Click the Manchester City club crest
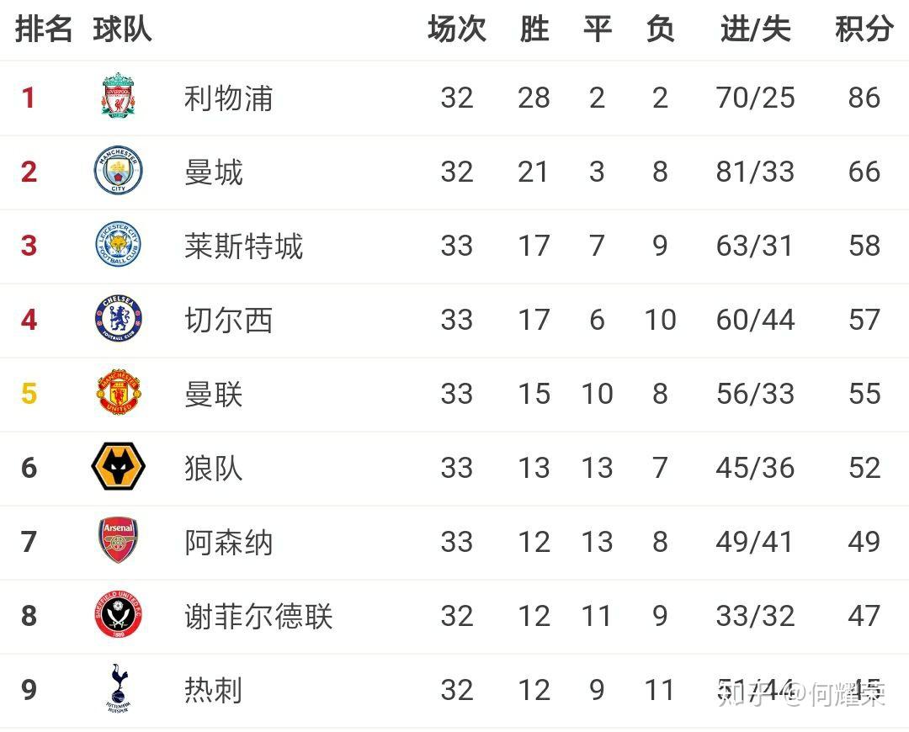909x732 pixels. tap(119, 171)
